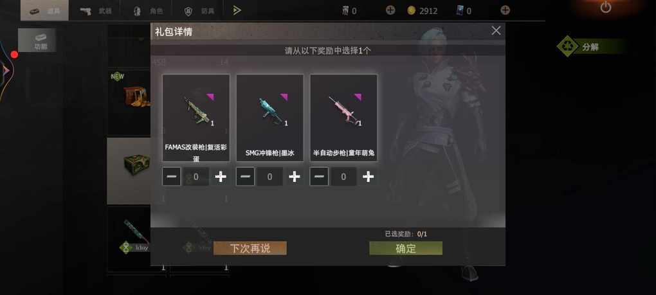Click the 下次再说 later button
The width and height of the screenshot is (656, 295).
pyautogui.click(x=250, y=248)
